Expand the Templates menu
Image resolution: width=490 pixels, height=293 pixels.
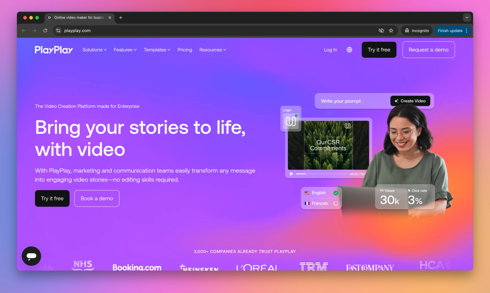coord(157,50)
